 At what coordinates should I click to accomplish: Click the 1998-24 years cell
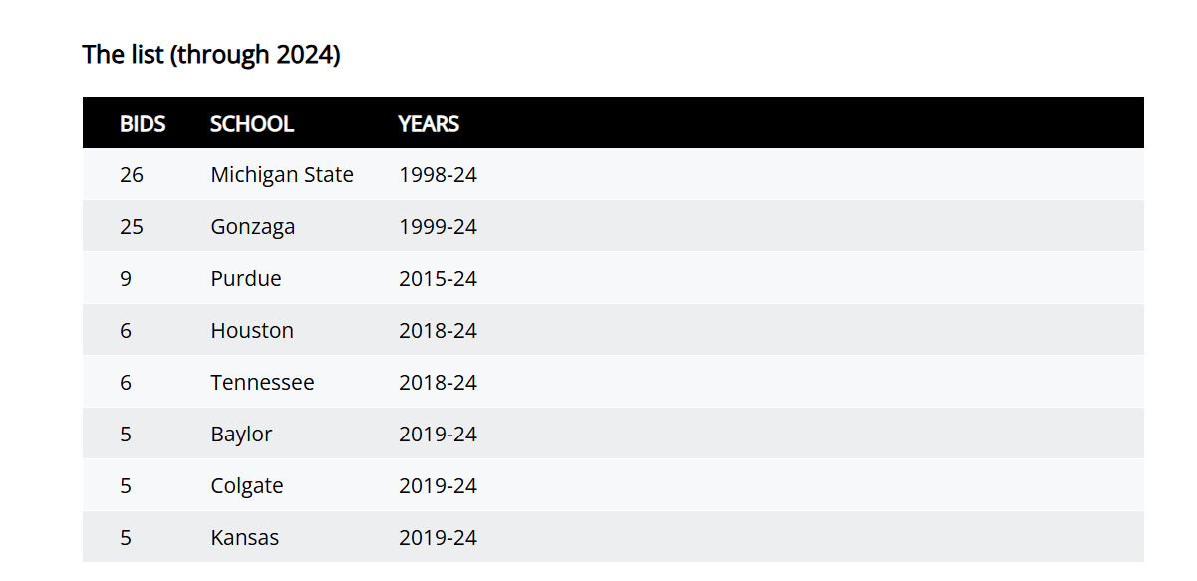pos(438,175)
